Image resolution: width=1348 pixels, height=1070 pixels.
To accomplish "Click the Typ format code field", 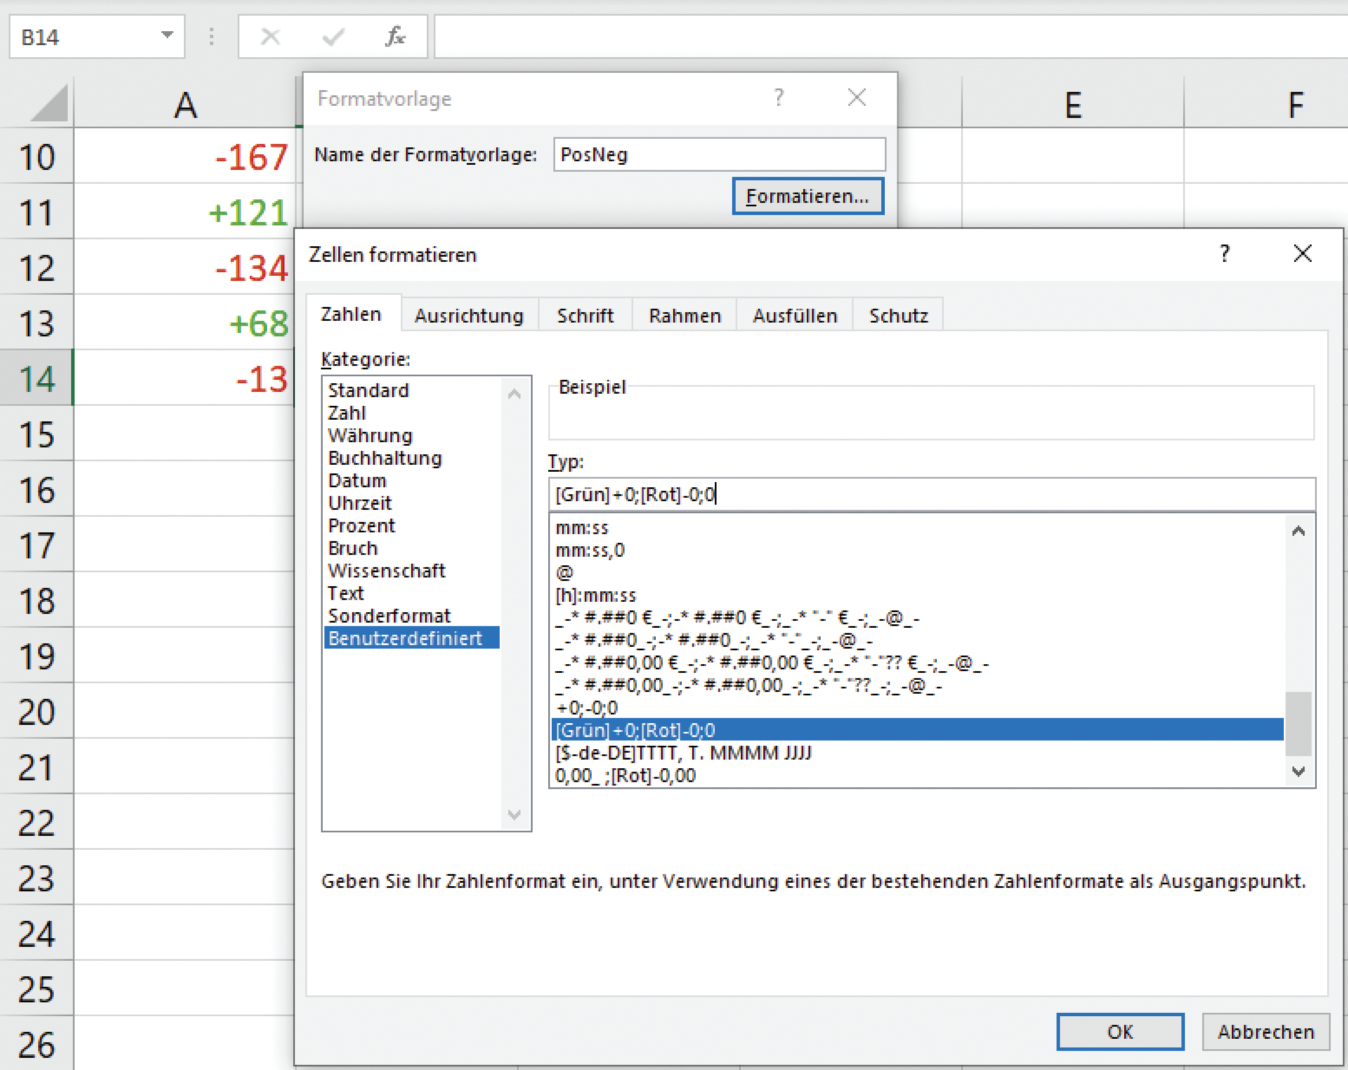I will 931,494.
